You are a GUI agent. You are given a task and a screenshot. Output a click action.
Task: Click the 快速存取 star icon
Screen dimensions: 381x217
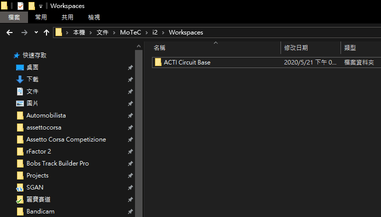pos(16,55)
